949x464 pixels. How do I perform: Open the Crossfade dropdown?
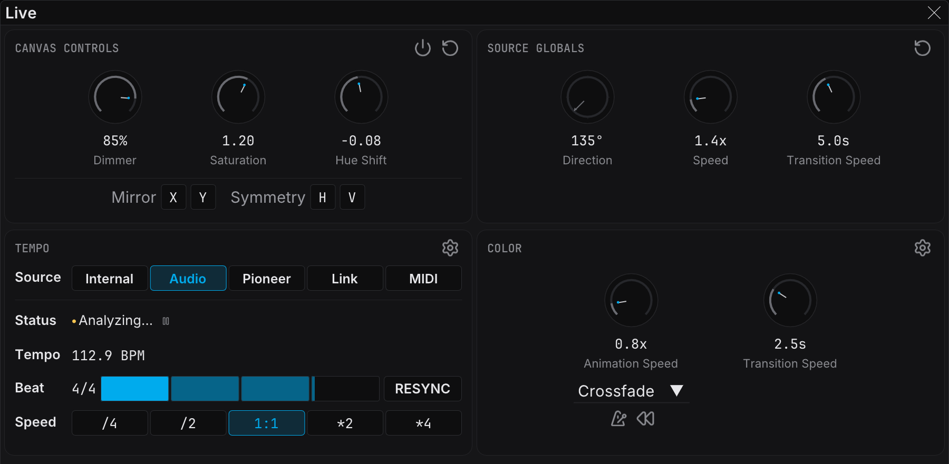[x=631, y=391]
